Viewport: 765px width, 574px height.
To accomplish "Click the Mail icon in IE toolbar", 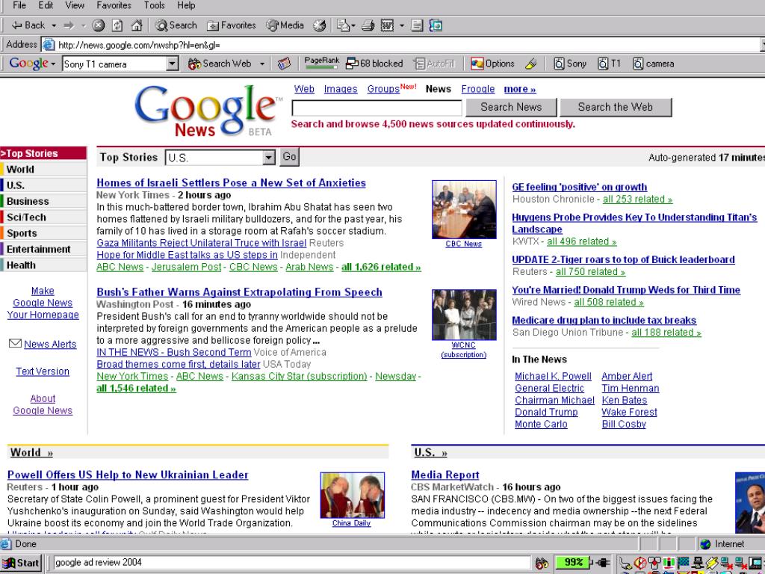I will 345,25.
